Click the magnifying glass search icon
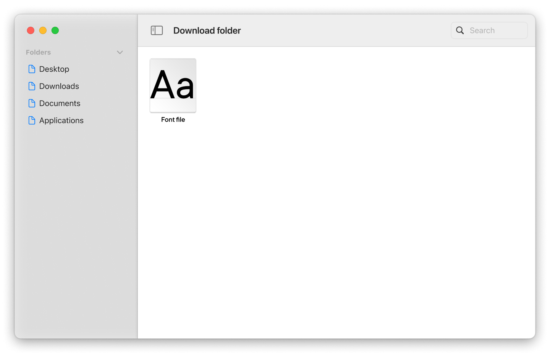550x353 pixels. tap(460, 30)
